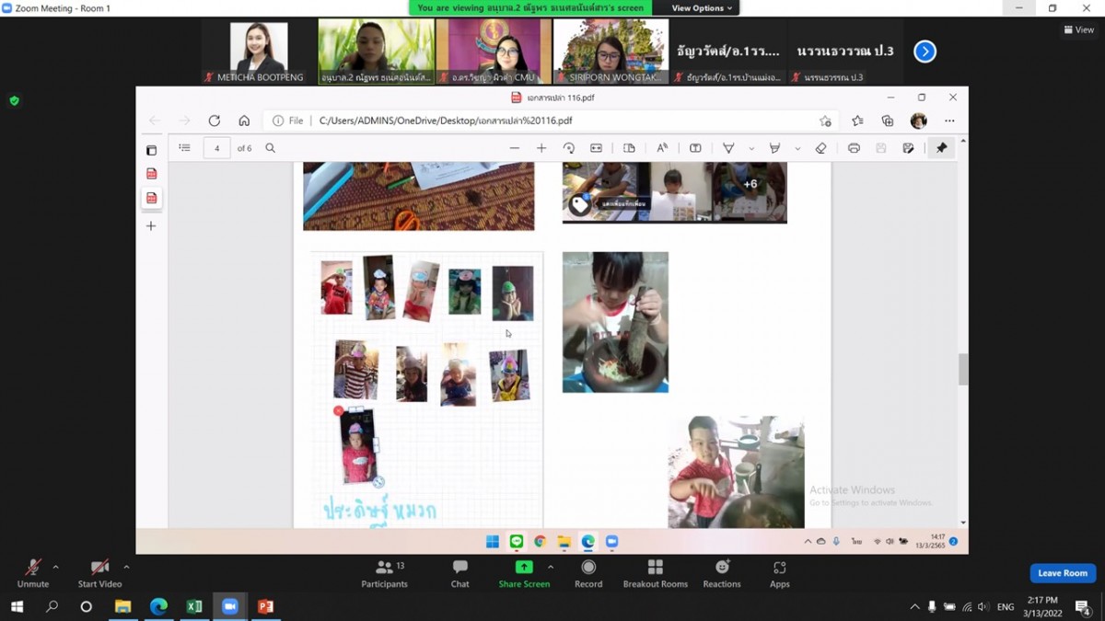
Task: Open PowerPoint from the taskbar
Action: tap(266, 606)
